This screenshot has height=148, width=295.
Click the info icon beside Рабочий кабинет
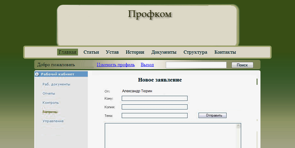click(x=37, y=74)
